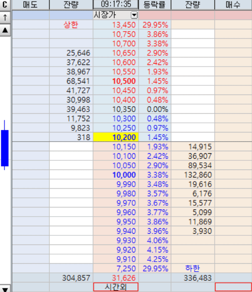Click the 매수 column header
252x292 pixels.
(x=233, y=5)
